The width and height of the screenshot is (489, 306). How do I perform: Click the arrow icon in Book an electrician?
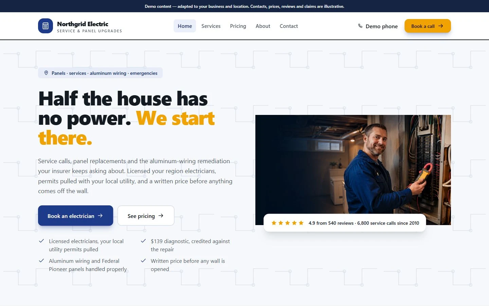pos(100,216)
